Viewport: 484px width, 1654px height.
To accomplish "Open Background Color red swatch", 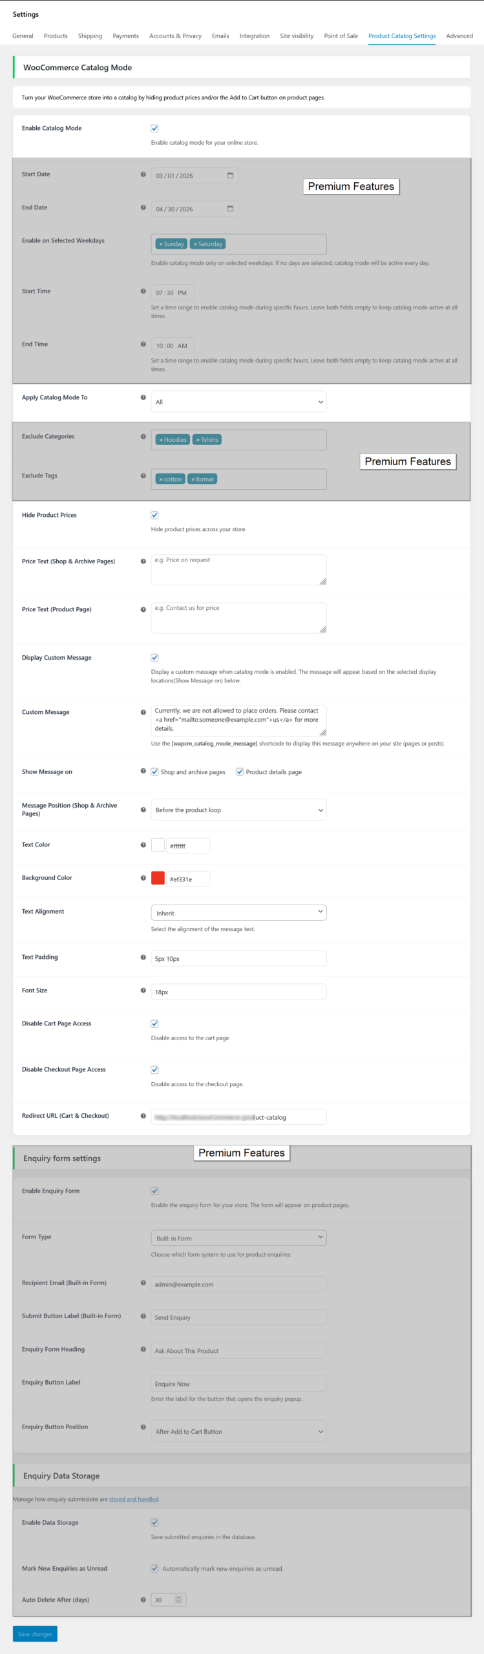I will coord(158,878).
